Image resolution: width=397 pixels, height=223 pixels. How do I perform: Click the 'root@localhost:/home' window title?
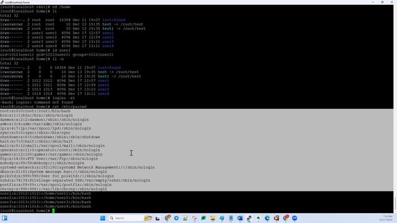click(x=17, y=2)
